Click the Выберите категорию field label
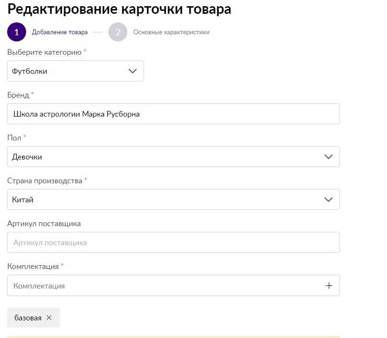This screenshot has width=387, height=338. (44, 52)
